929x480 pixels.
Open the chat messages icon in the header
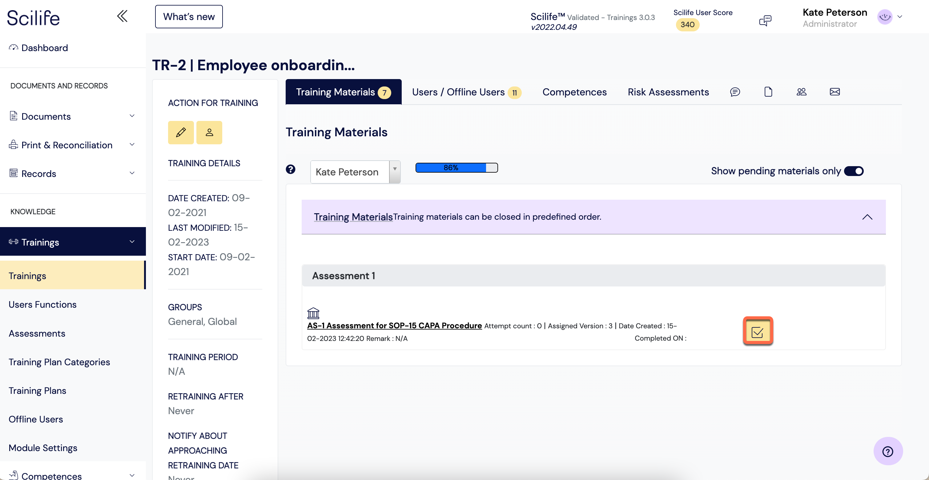coord(765,21)
